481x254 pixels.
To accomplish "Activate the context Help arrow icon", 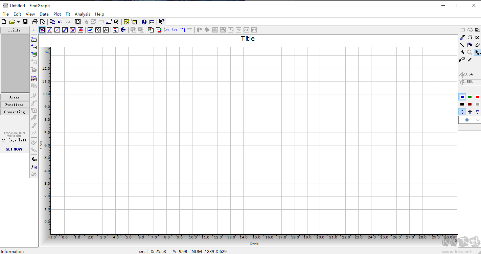I will [161, 22].
